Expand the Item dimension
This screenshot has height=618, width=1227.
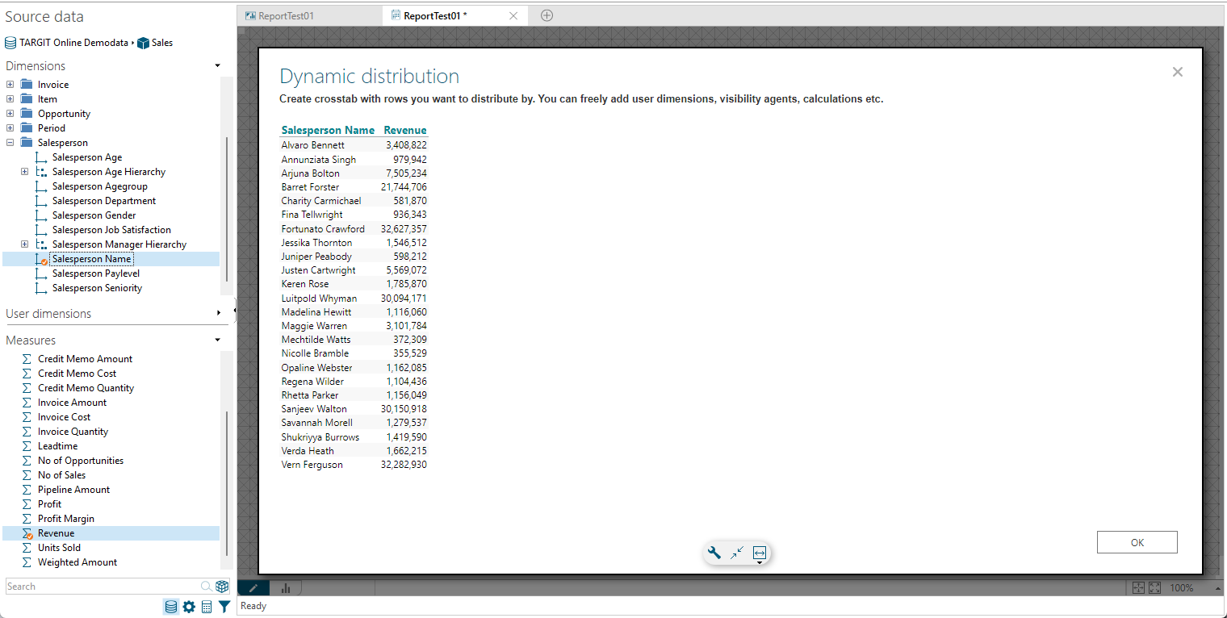tap(10, 99)
